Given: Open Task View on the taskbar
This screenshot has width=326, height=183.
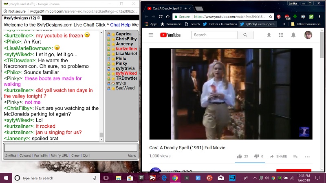Looking at the screenshot, I should tap(106, 178).
